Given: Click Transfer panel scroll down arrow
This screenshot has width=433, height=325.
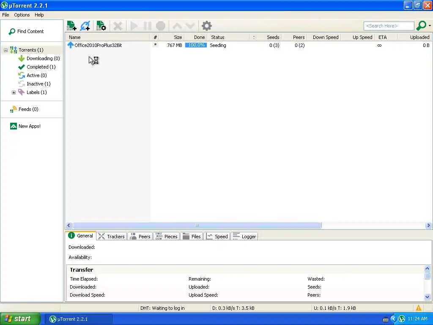Looking at the screenshot, I should click(427, 297).
